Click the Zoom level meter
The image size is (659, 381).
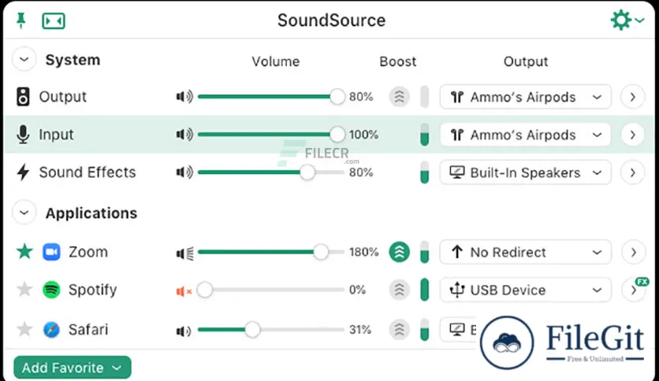(x=424, y=252)
